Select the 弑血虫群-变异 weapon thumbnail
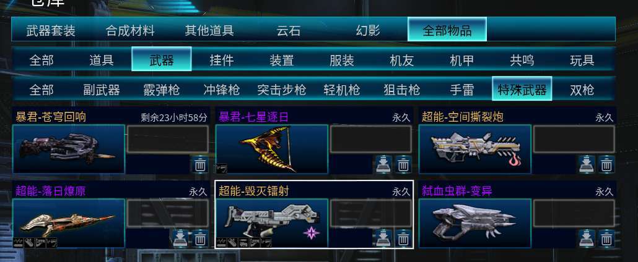The image size is (638, 262). pyautogui.click(x=475, y=223)
